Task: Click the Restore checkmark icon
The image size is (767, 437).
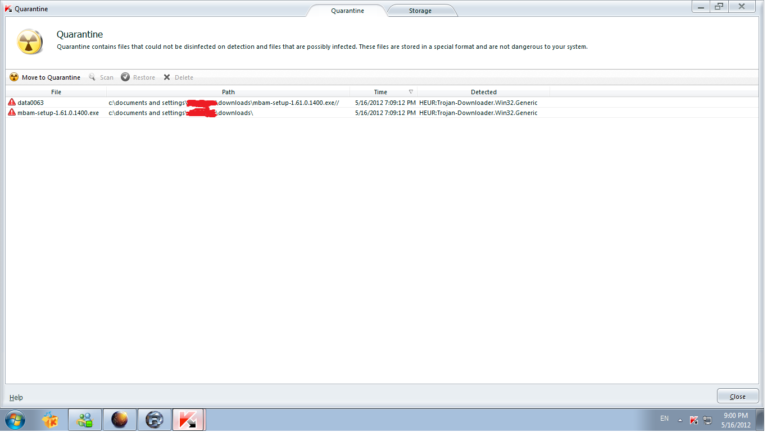Action: tap(125, 77)
